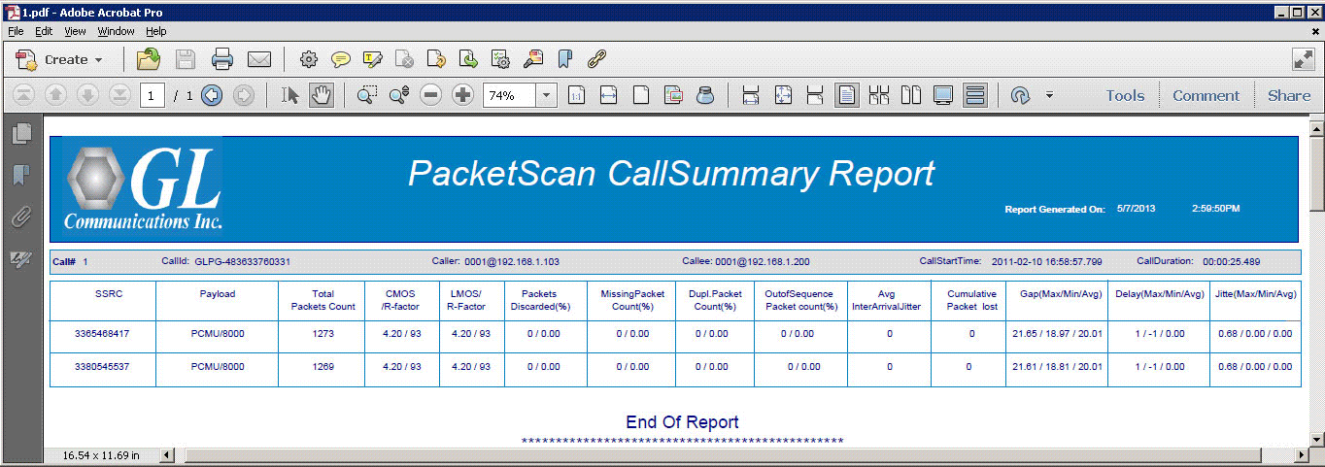
Task: Show the Attachments paperclip panel
Action: 20,217
